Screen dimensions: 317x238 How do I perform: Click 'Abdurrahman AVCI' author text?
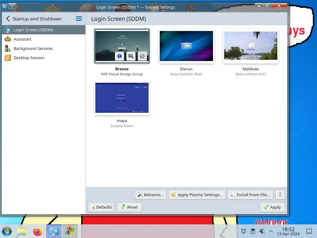point(250,74)
